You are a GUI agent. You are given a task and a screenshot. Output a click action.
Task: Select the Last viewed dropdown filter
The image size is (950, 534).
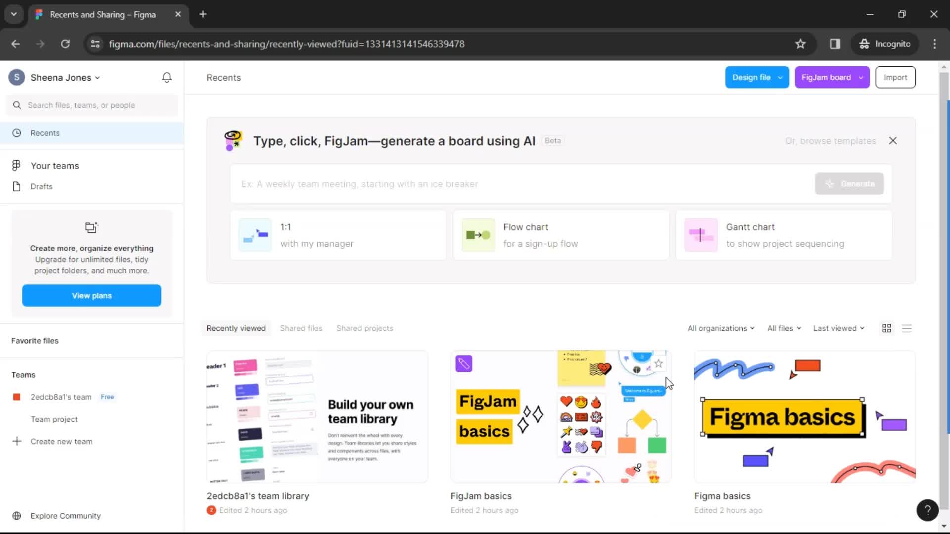click(839, 328)
